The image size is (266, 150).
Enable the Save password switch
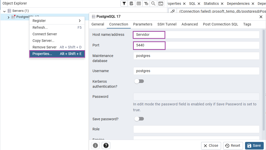(139, 119)
